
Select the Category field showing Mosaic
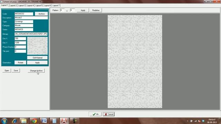click(24, 25)
